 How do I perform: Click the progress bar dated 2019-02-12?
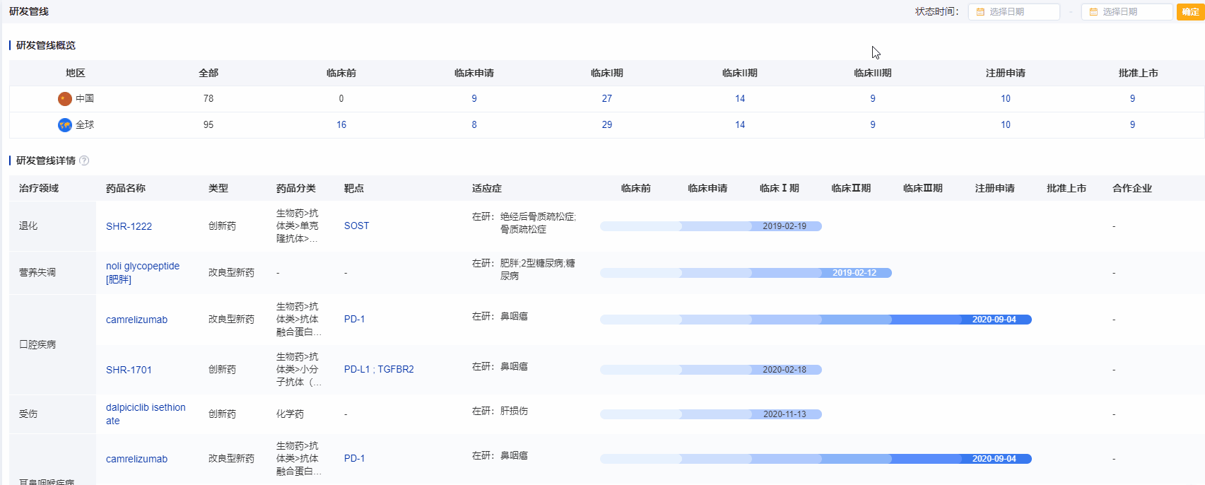click(x=746, y=273)
